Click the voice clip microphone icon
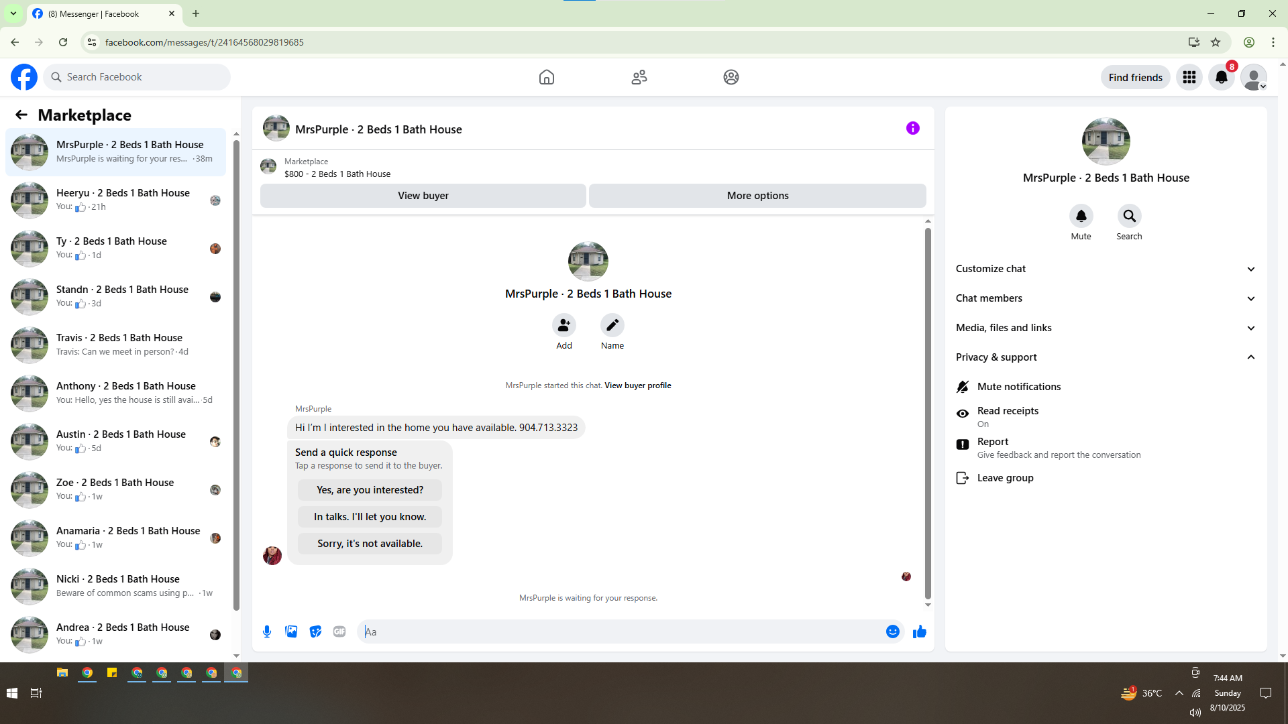Screen dimensions: 1288x724 pyautogui.click(x=267, y=631)
